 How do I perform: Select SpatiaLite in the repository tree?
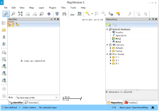121,36
